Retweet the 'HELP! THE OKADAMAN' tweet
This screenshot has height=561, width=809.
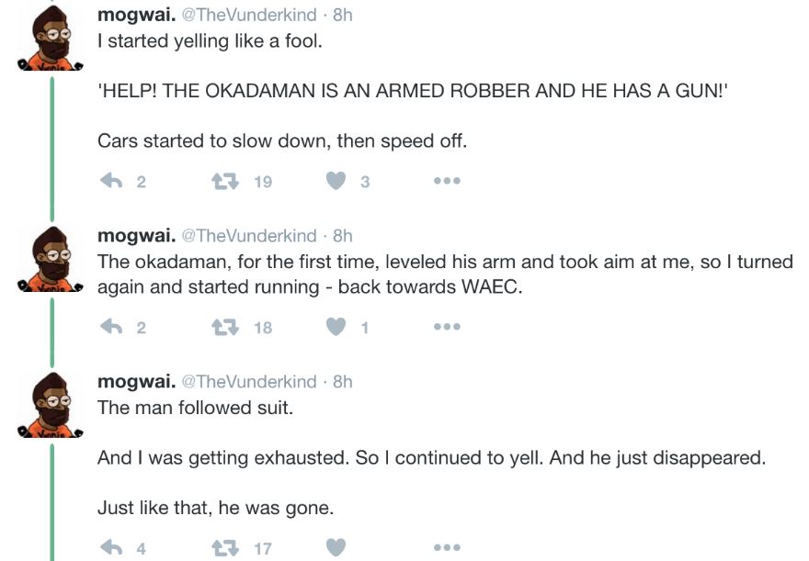[x=222, y=181]
